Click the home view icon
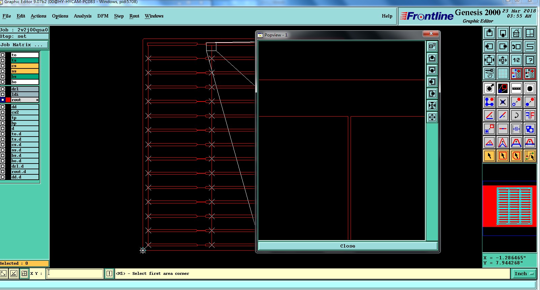The width and height of the screenshot is (540, 290). [x=516, y=33]
